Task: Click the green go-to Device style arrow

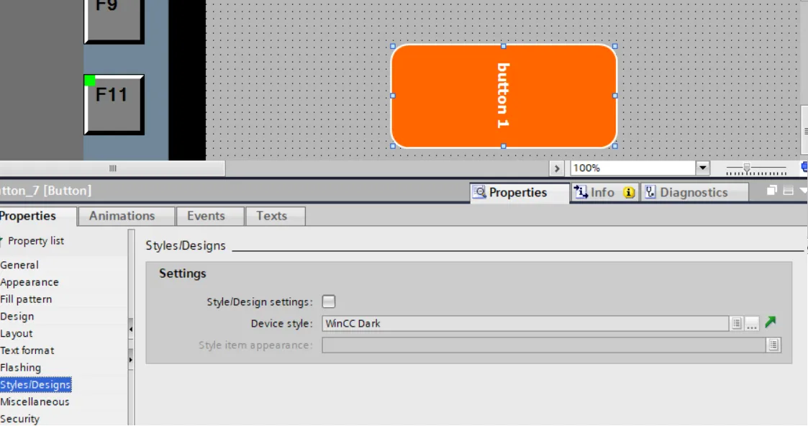Action: 771,322
